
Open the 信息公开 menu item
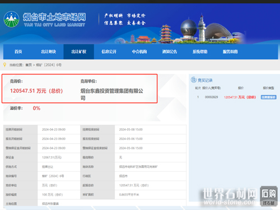coord(109,52)
